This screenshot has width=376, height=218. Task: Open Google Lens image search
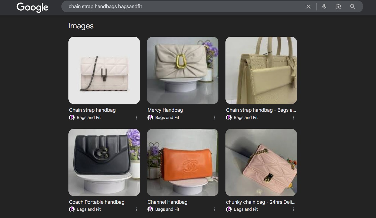click(x=338, y=7)
